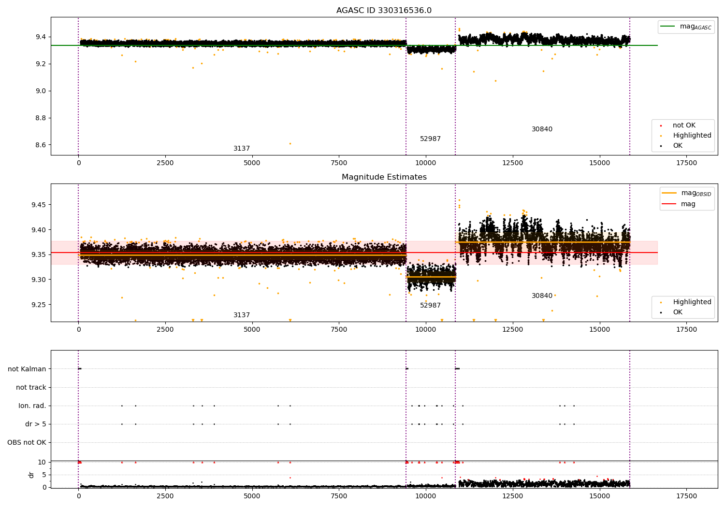Click the title AGASC ID 330316536.0

click(x=384, y=11)
